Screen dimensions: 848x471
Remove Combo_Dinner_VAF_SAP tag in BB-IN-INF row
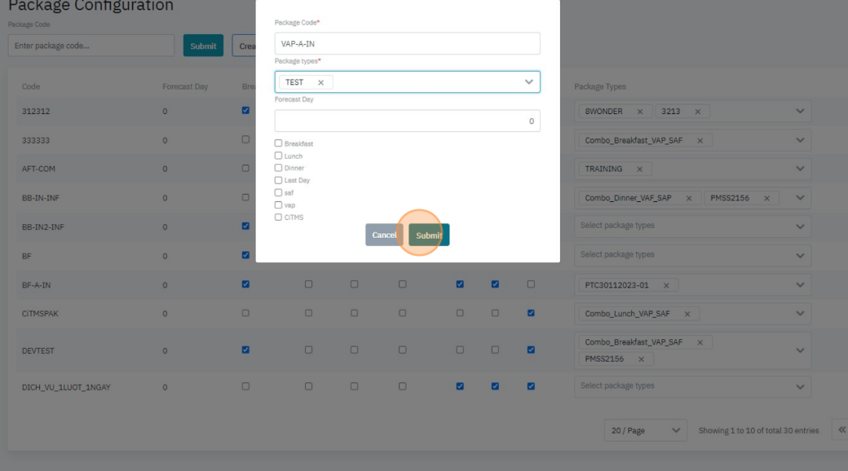689,198
